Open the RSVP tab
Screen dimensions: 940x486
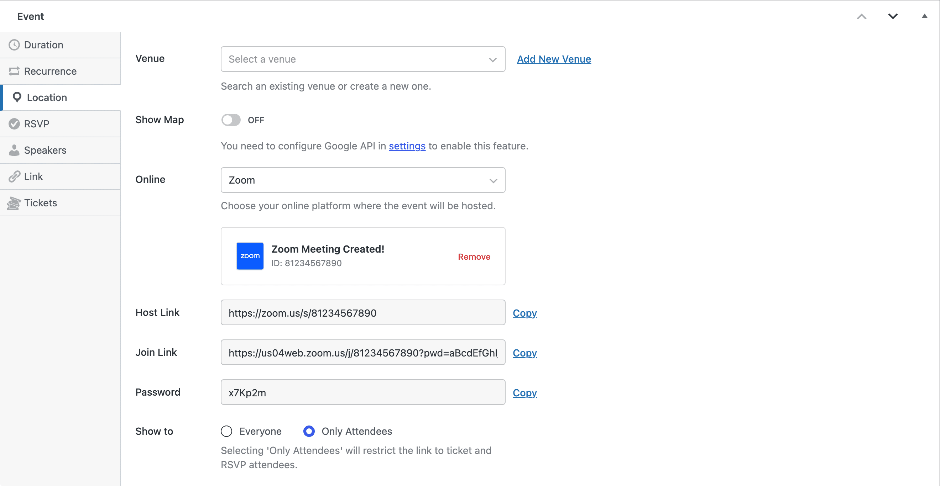(x=61, y=124)
